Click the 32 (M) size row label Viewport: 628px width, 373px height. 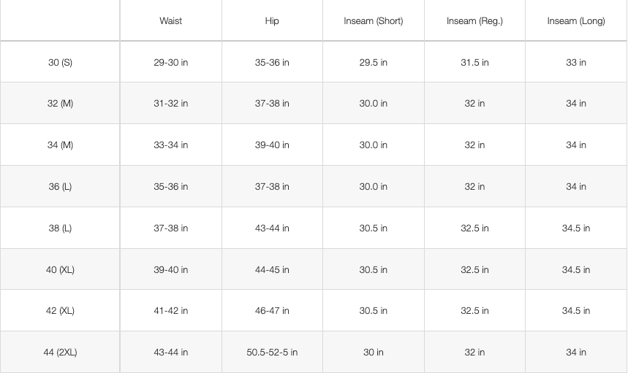pyautogui.click(x=60, y=104)
